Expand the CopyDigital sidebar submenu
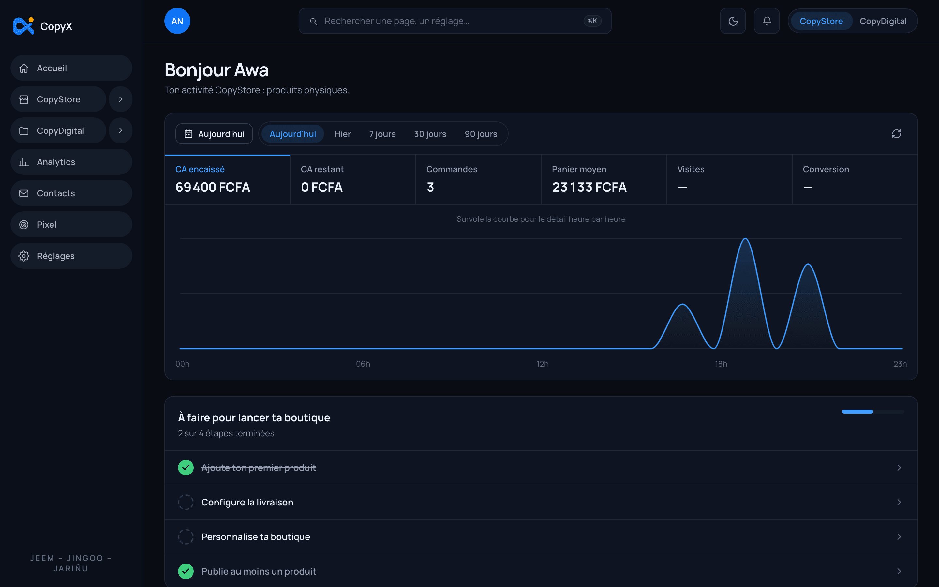The width and height of the screenshot is (939, 587). point(120,130)
